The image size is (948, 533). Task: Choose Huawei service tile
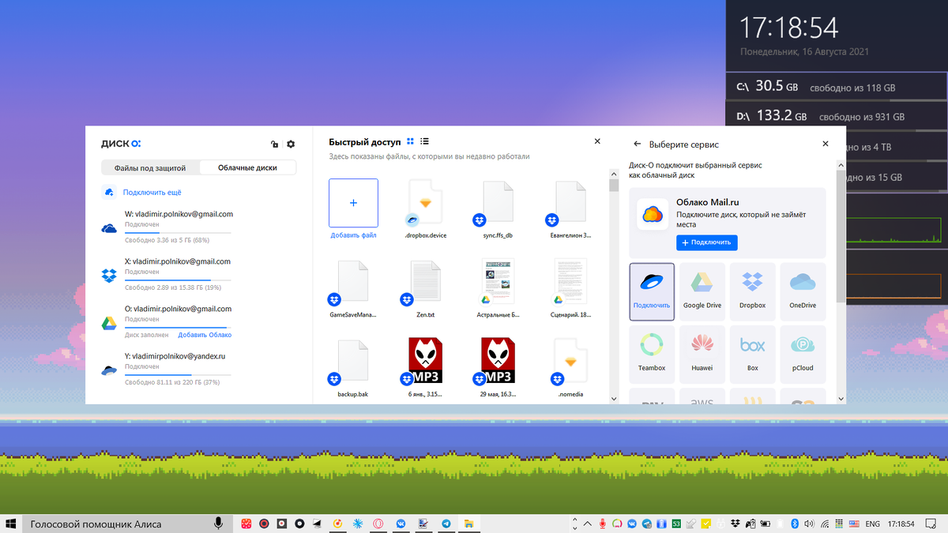pos(702,354)
